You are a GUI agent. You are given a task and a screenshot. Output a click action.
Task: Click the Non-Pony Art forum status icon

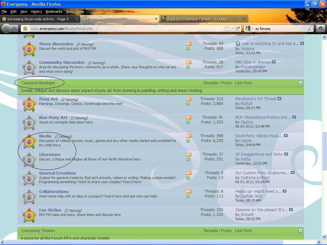(29, 123)
